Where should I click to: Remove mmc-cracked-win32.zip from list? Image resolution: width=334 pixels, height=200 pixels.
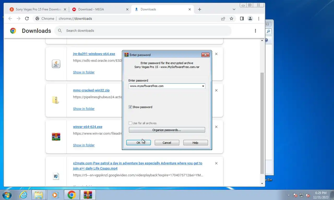pos(216,90)
